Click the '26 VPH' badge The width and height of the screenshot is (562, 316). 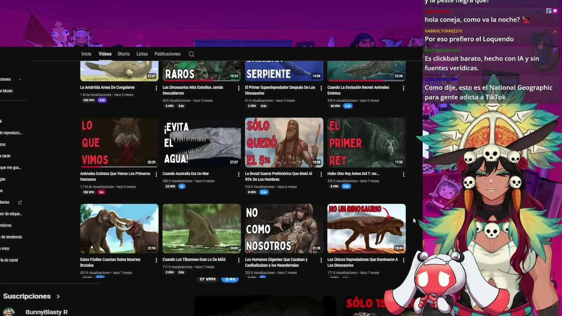click(335, 106)
